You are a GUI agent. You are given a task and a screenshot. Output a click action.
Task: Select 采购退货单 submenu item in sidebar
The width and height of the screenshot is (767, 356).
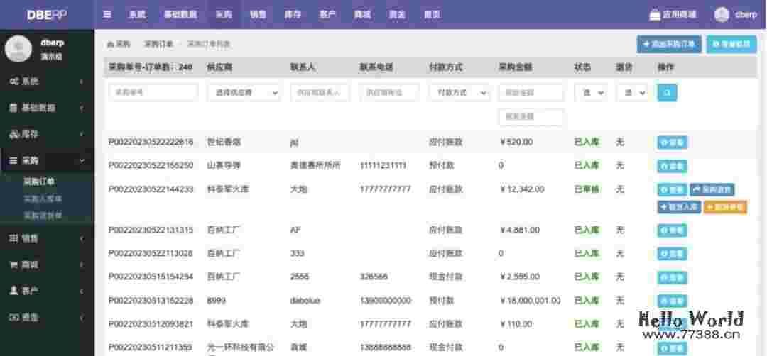pyautogui.click(x=43, y=216)
